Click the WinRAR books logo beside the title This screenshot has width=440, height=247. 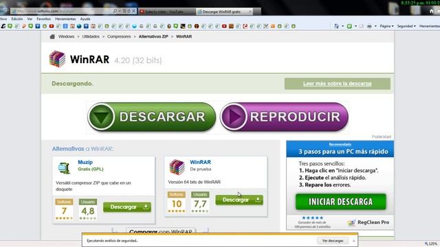coord(57,59)
